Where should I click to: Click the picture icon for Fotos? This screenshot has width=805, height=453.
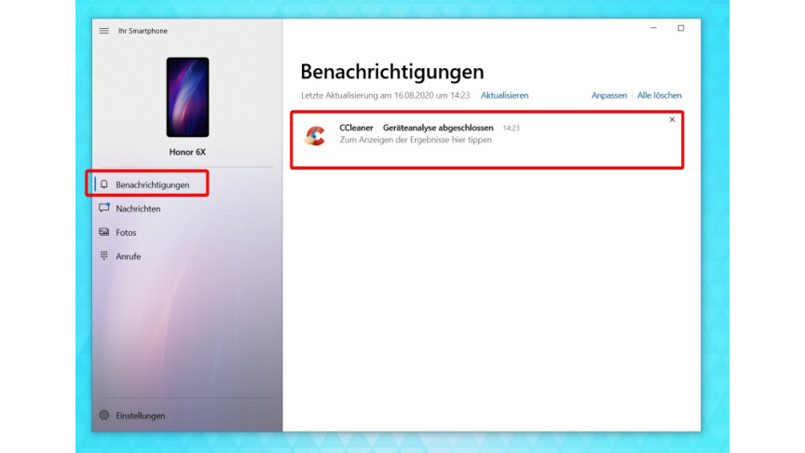[104, 232]
